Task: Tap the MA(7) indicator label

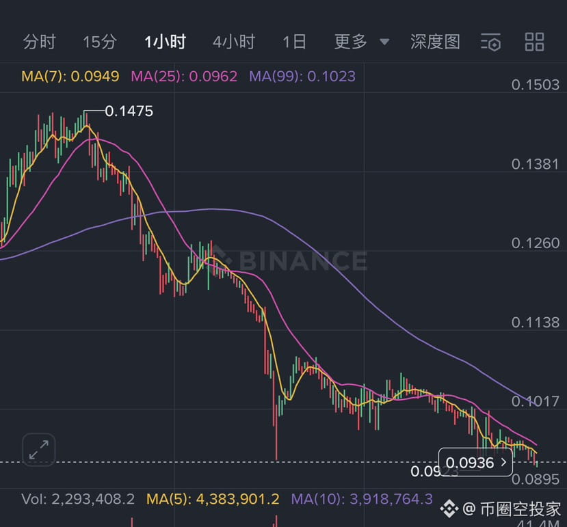Action: tap(70, 76)
